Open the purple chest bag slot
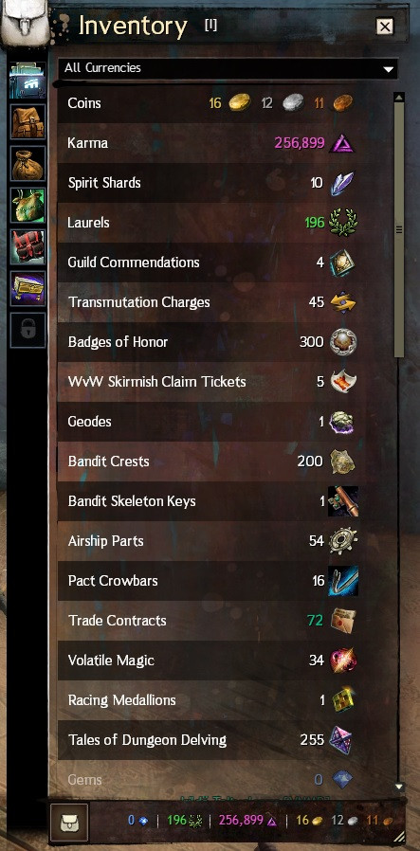Viewport: 420px width, 851px height. click(27, 288)
